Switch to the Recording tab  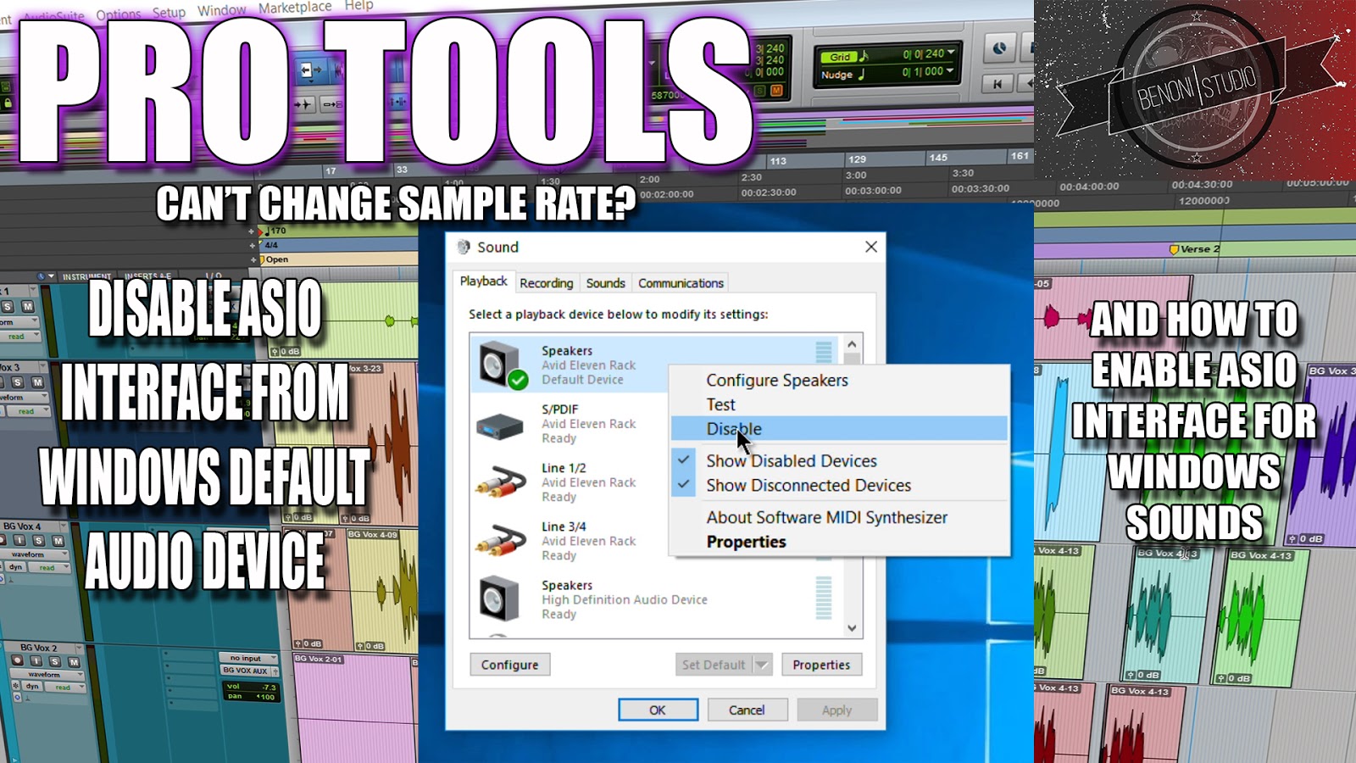click(547, 283)
